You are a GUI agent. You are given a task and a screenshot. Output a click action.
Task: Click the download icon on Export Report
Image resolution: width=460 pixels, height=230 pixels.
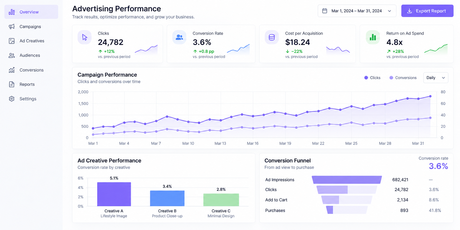[409, 11]
